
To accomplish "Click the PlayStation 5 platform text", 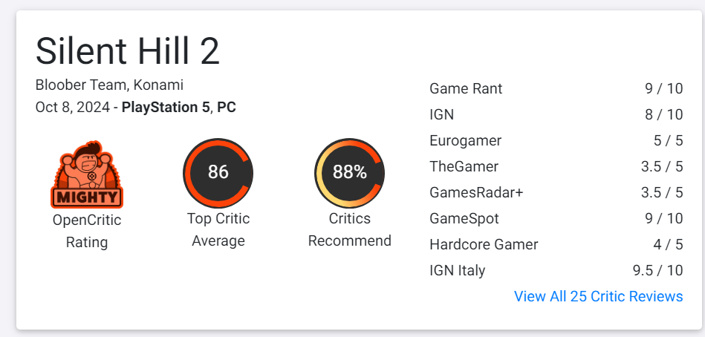I will [166, 107].
